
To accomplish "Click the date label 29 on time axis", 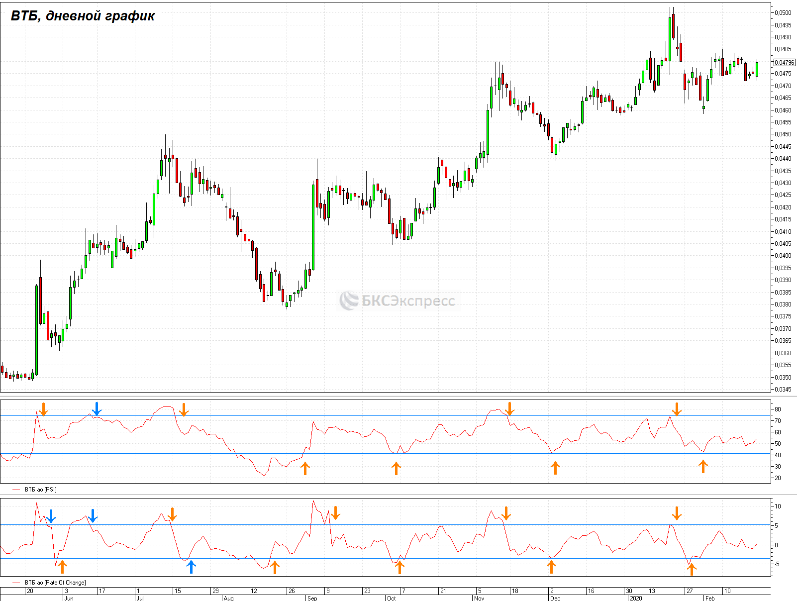I will click(215, 591).
